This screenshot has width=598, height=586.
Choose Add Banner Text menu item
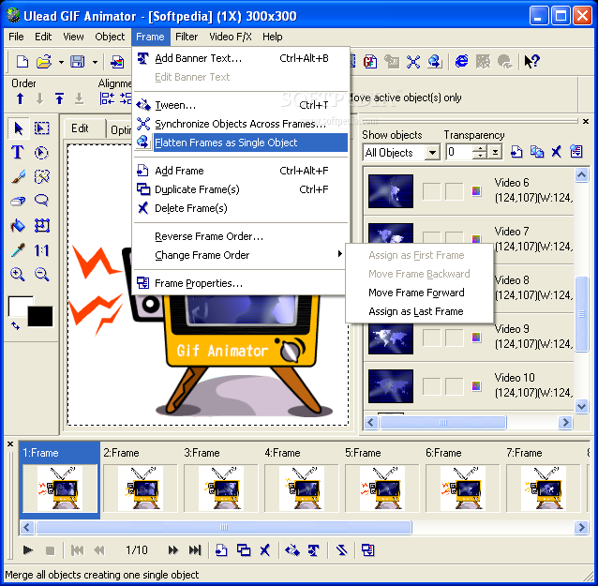point(241,58)
